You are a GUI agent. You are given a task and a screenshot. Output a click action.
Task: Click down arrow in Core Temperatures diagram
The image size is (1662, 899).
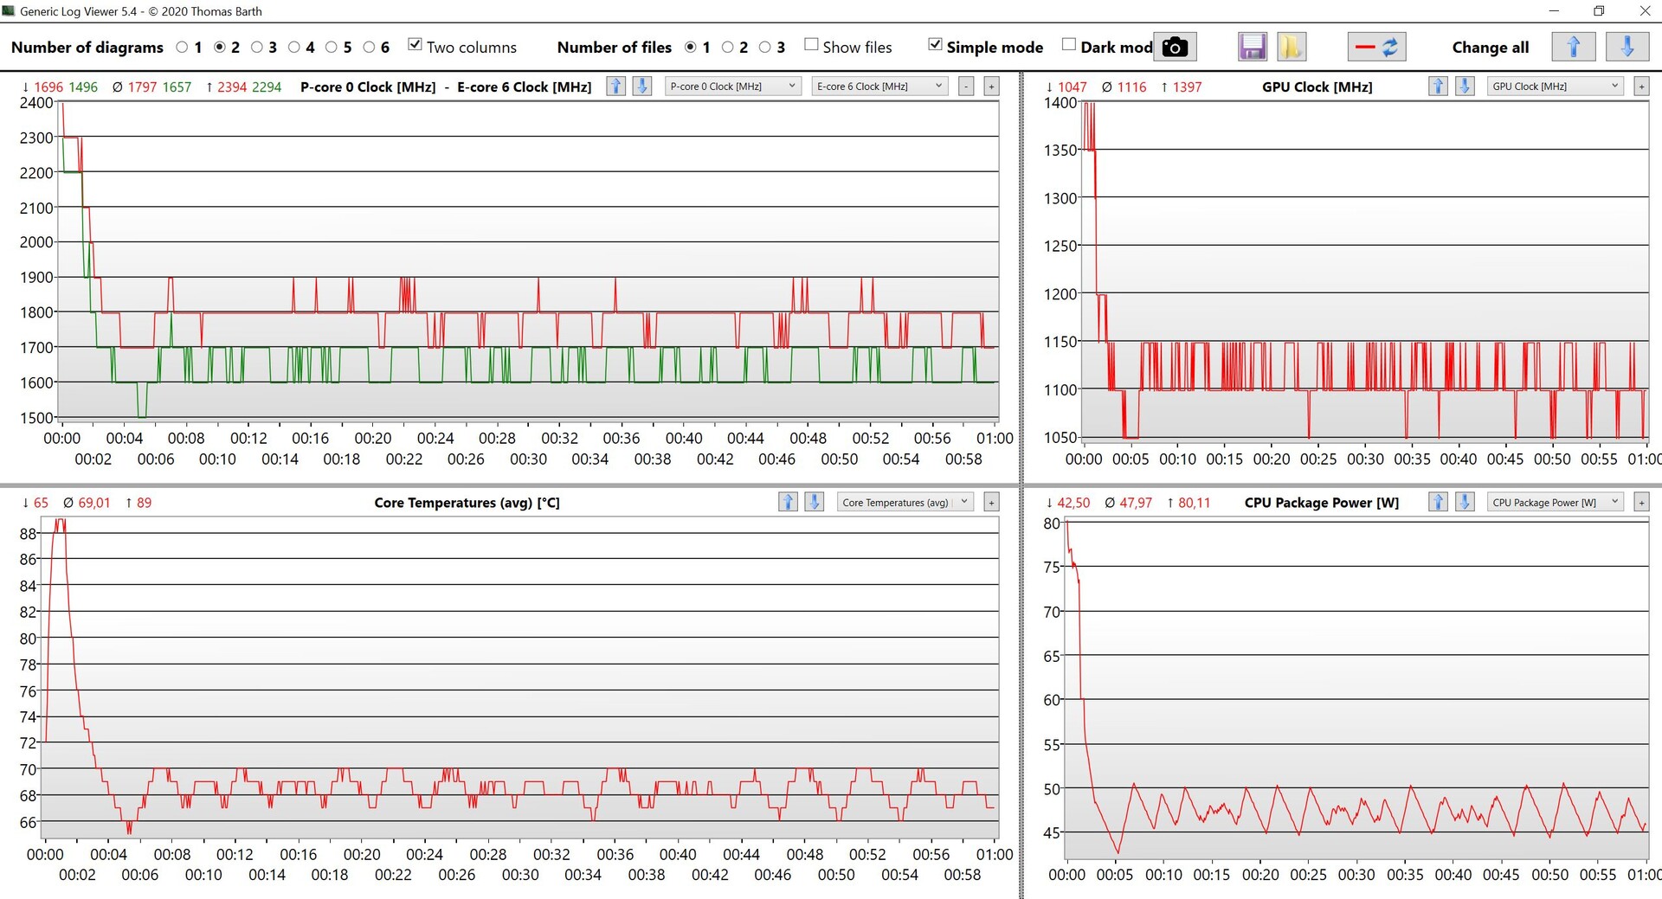coord(814,502)
